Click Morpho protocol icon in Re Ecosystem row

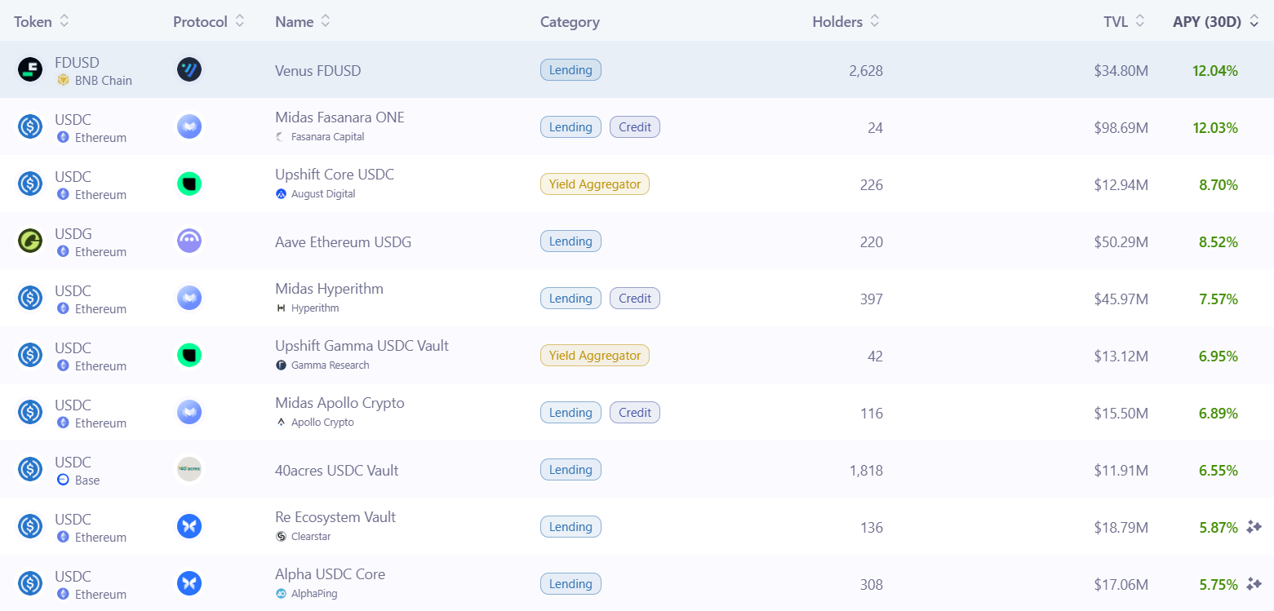[189, 526]
